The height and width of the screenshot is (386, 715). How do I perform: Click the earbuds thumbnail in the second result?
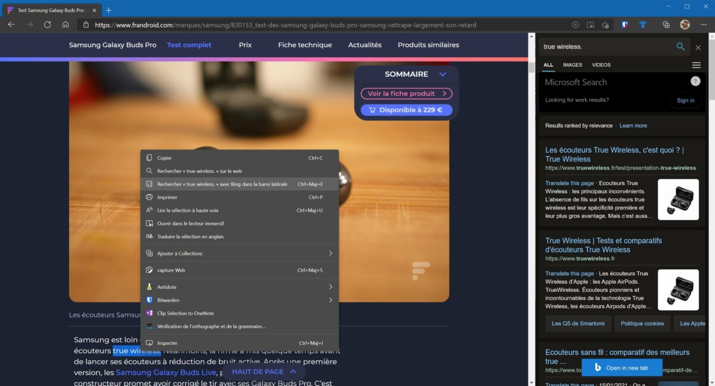point(678,290)
